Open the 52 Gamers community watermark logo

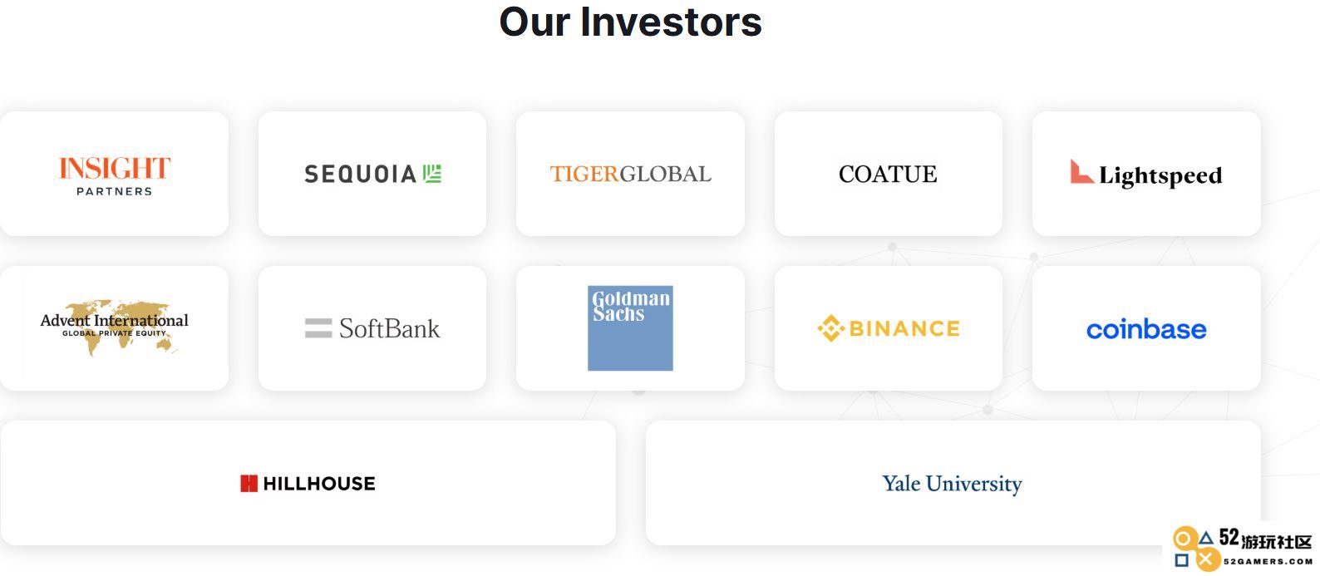point(1242,548)
